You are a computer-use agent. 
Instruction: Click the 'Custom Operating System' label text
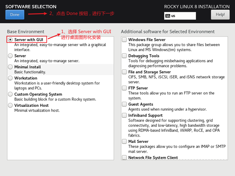[38, 95]
